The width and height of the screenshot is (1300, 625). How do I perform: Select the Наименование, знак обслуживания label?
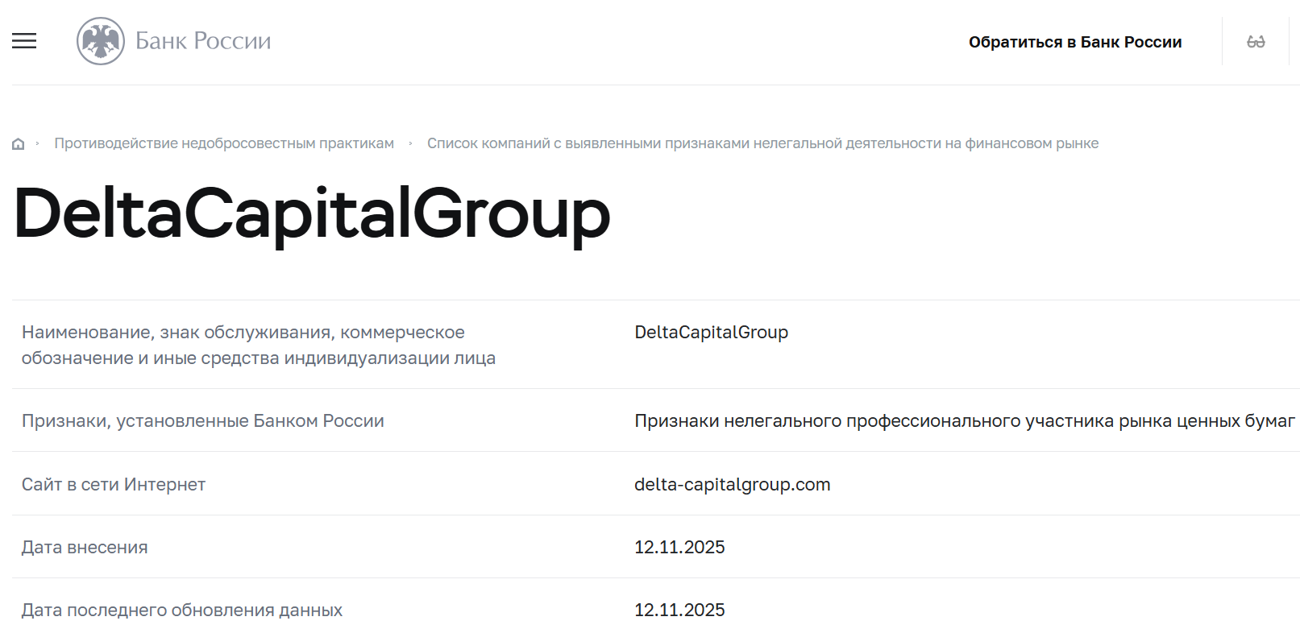pyautogui.click(x=259, y=345)
